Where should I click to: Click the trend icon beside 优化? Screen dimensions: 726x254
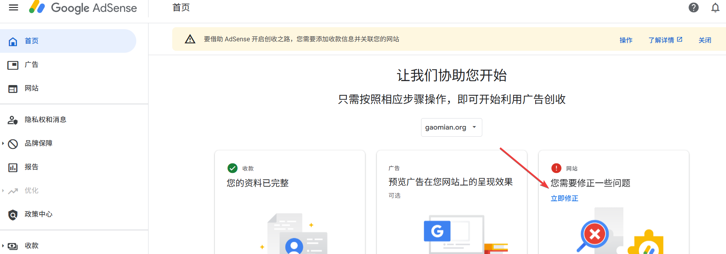tap(13, 191)
